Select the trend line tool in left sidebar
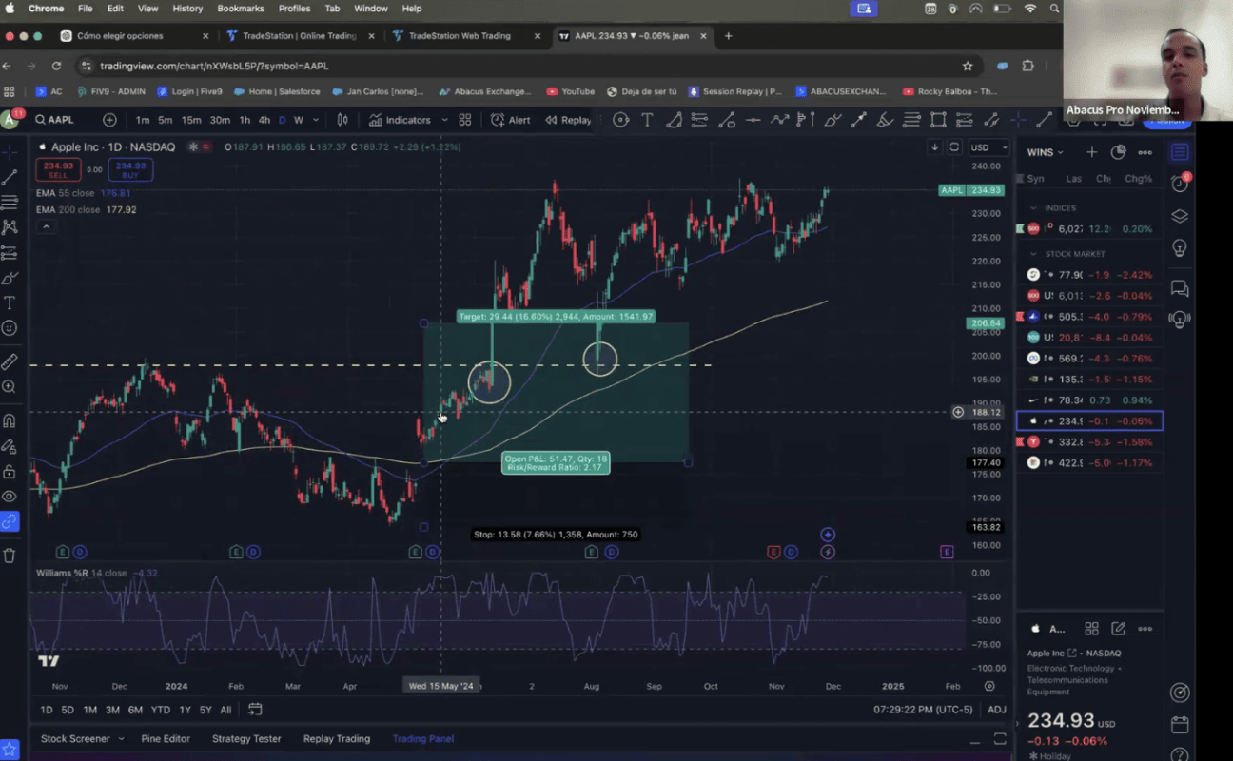 tap(10, 178)
